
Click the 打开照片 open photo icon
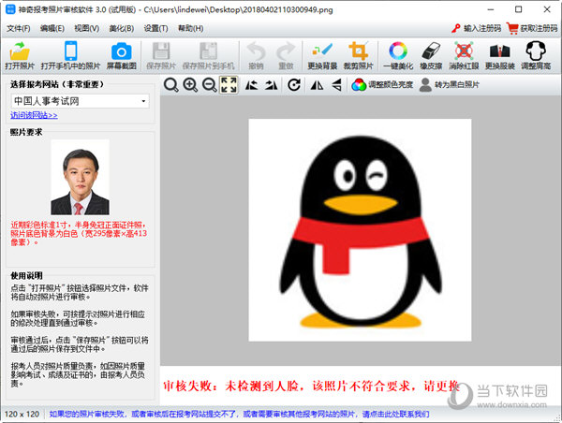(x=20, y=55)
